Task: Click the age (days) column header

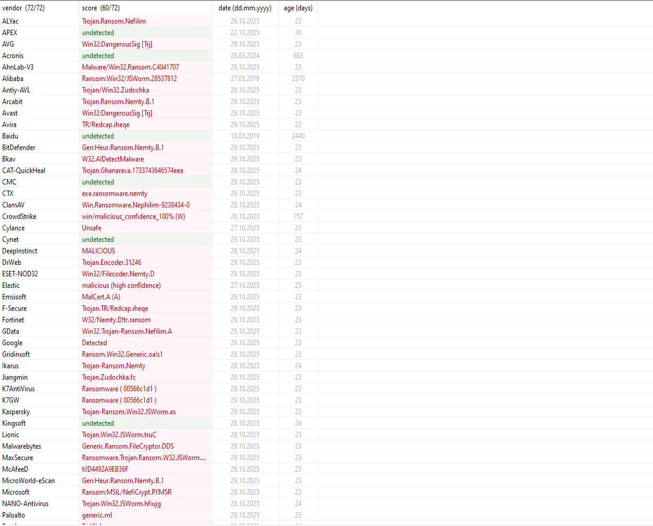Action: (298, 8)
